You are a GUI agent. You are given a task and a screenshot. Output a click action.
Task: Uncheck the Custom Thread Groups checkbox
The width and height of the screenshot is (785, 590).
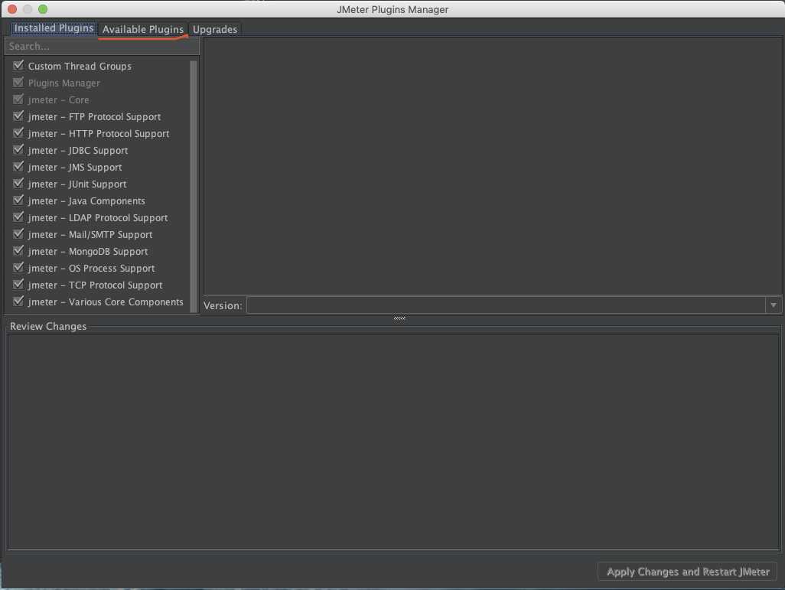coord(18,65)
